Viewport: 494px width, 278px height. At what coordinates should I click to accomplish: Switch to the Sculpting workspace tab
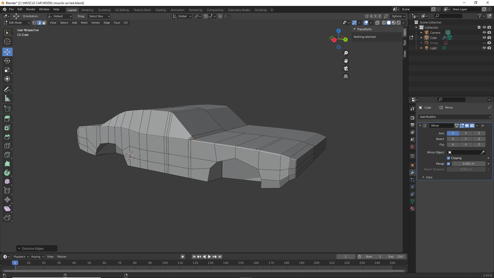104,10
